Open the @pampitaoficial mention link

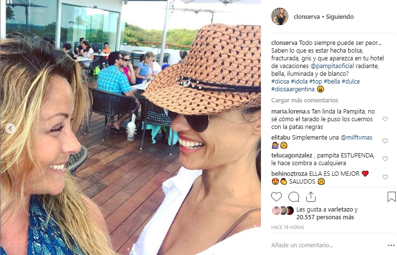(x=332, y=66)
